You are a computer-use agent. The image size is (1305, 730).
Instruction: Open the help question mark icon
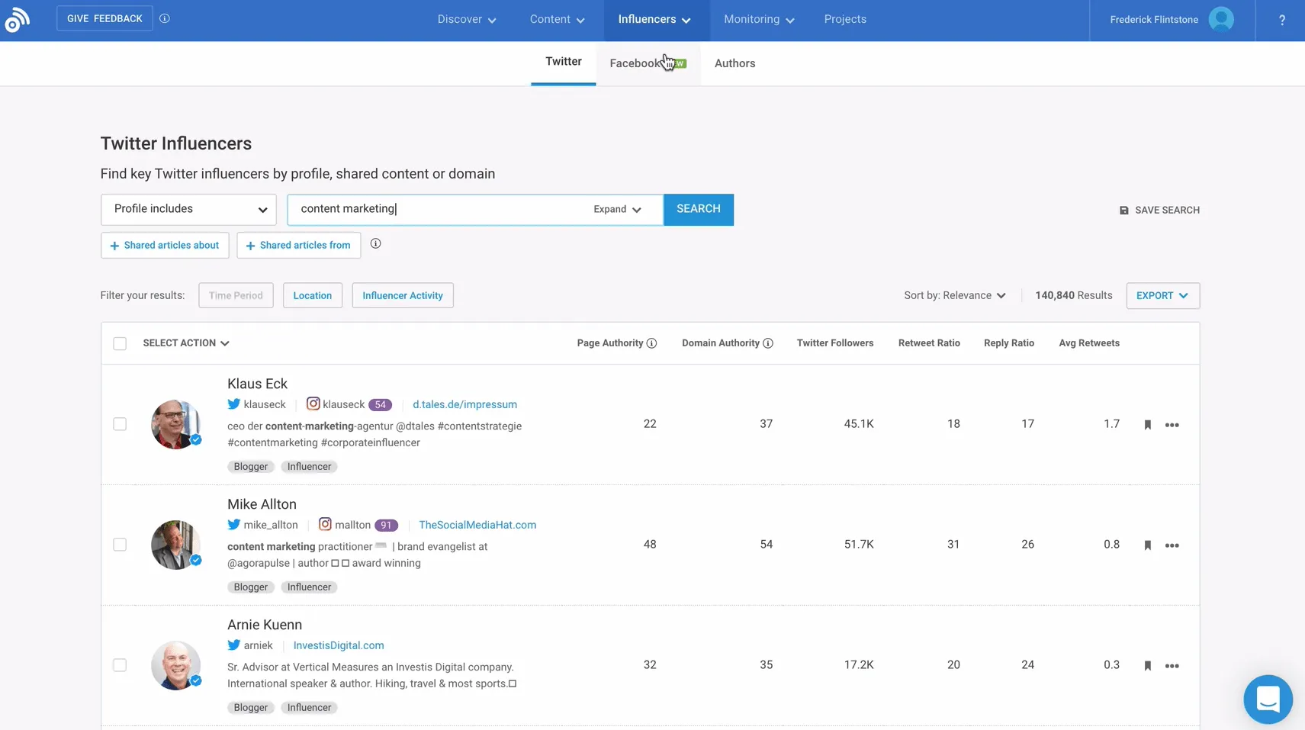pyautogui.click(x=1281, y=21)
